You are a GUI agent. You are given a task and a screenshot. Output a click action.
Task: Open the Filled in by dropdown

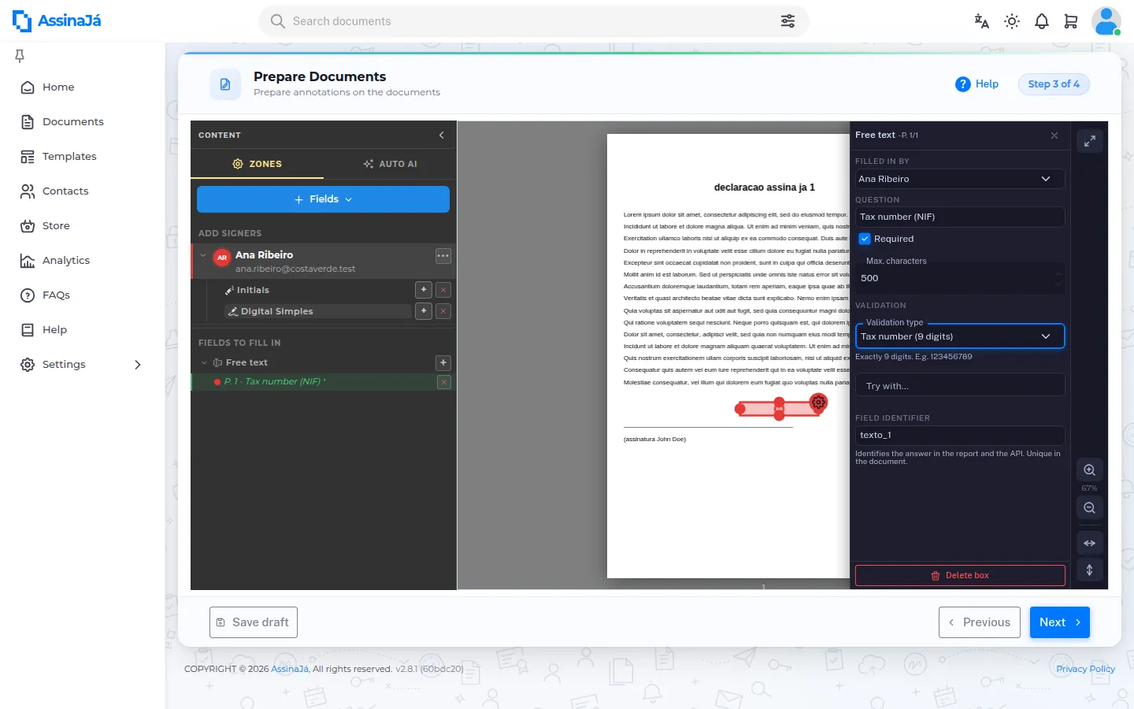pyautogui.click(x=960, y=179)
